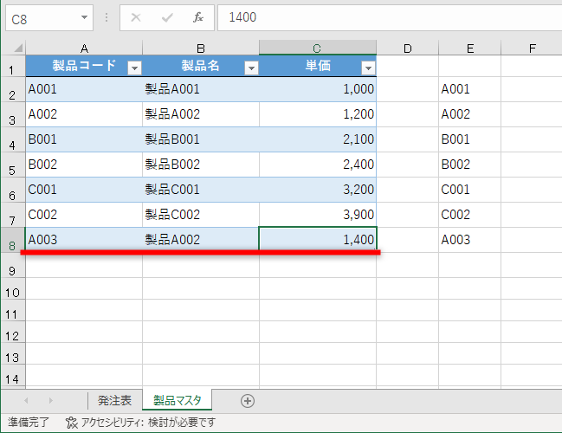Click cell B6 containing 製品C001

pos(201,190)
